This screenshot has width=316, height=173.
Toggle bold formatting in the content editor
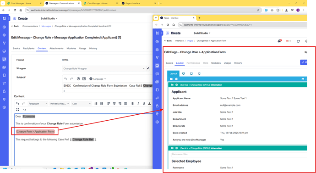tap(133, 104)
